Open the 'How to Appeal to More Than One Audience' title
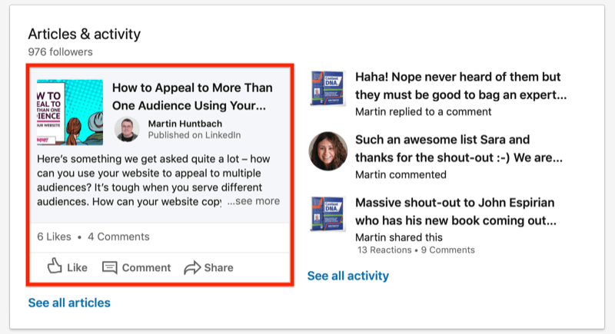This screenshot has width=615, height=334. (x=192, y=96)
